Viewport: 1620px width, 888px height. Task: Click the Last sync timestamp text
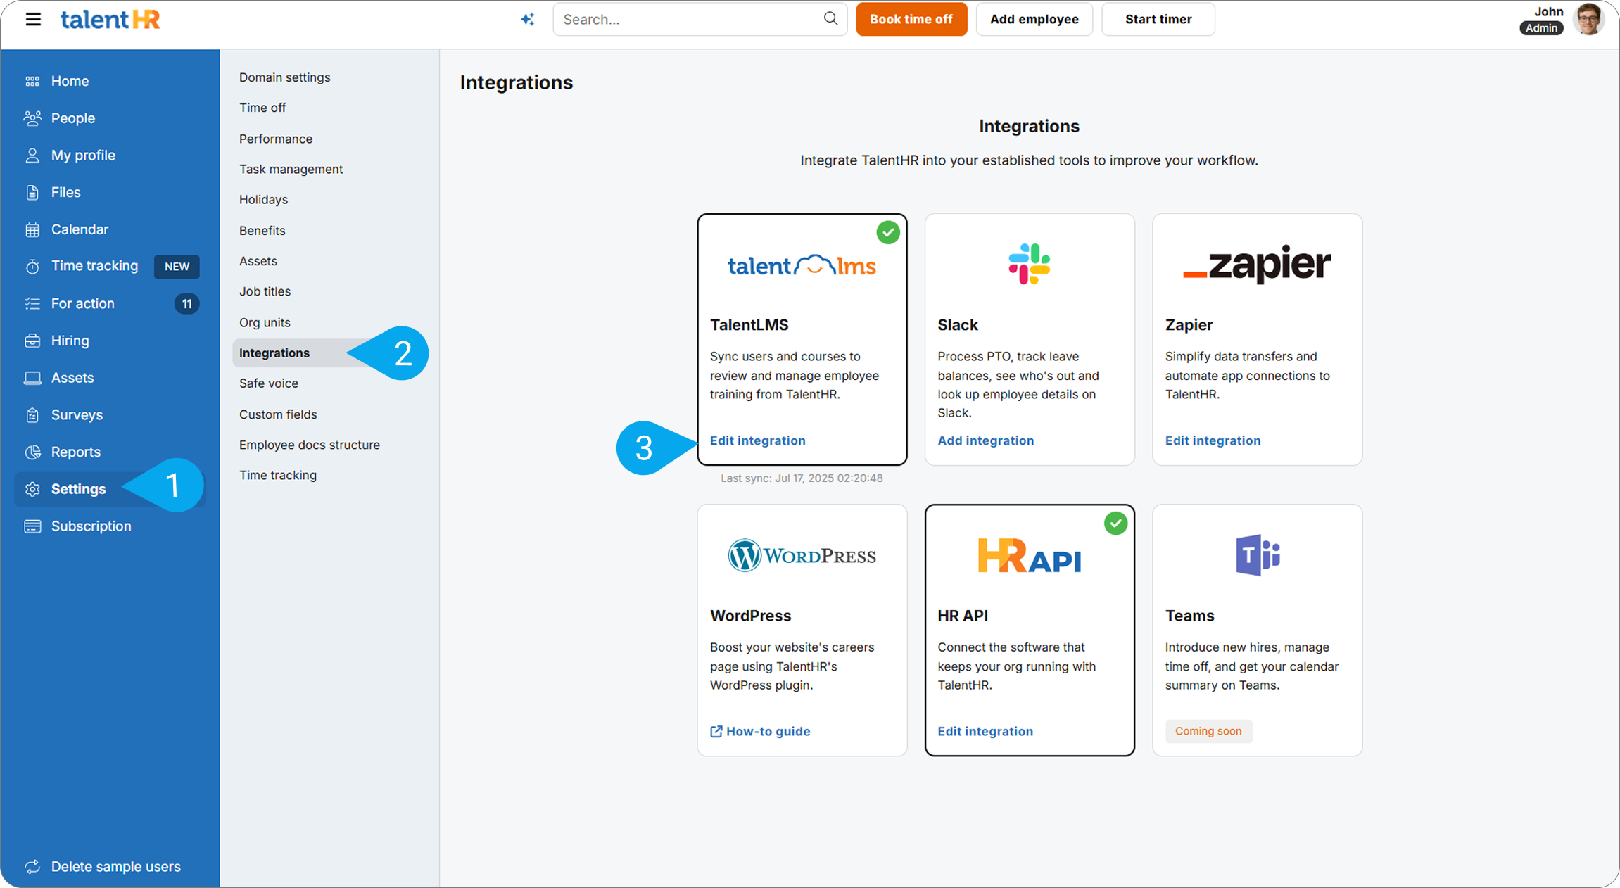(802, 478)
